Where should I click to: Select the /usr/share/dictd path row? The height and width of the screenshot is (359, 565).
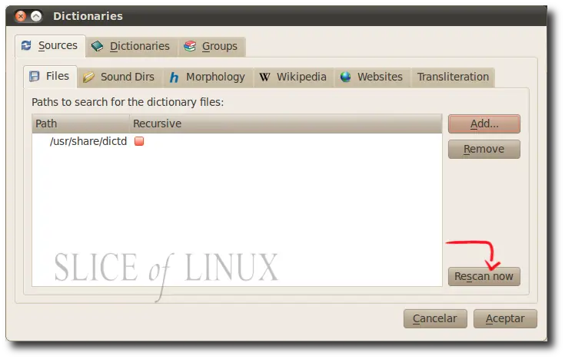pyautogui.click(x=237, y=141)
